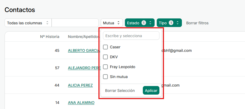Open ALEJANDRO PEREZ contact link
Viewport: 245px width, 109px height.
(x=84, y=68)
